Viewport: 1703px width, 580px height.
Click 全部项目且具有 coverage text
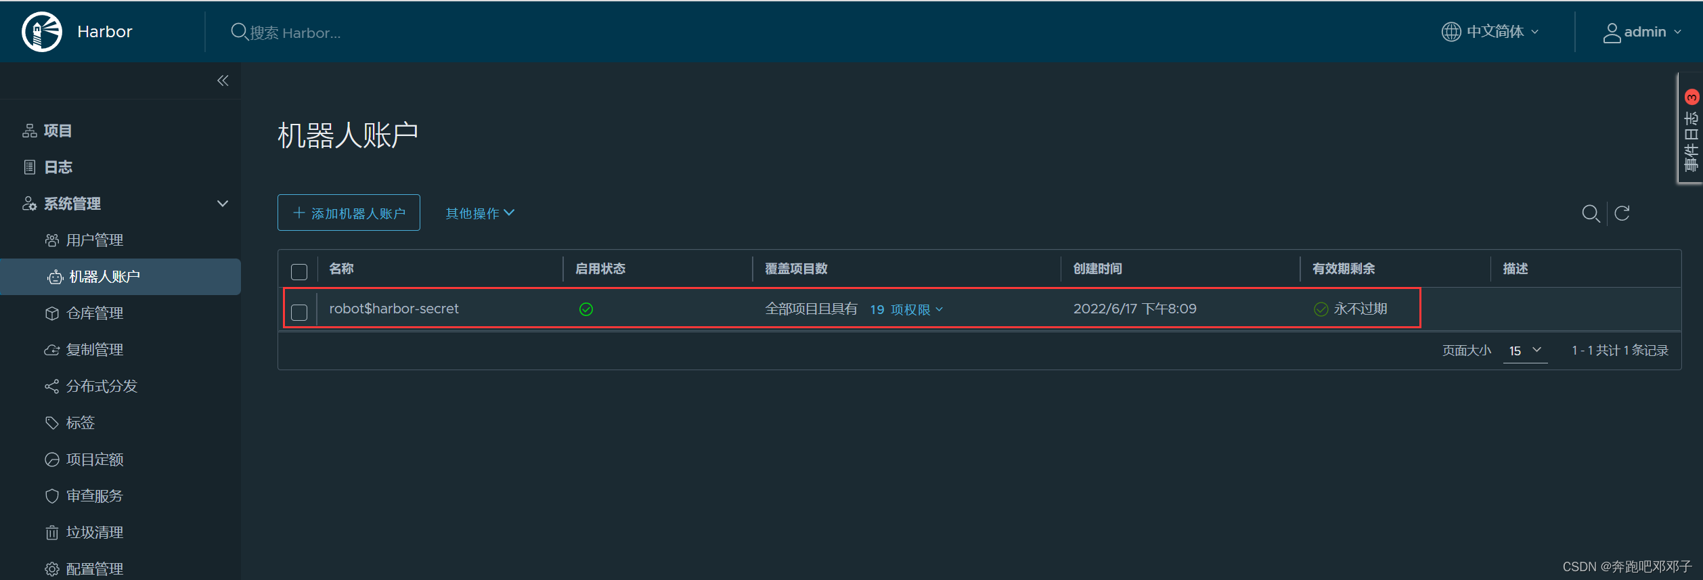(811, 309)
